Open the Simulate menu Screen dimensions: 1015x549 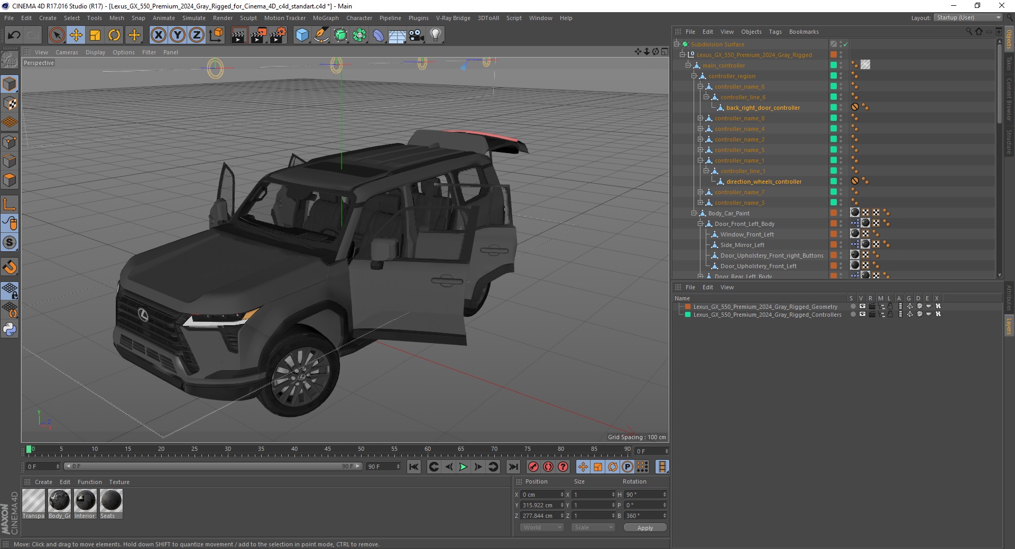pyautogui.click(x=194, y=18)
